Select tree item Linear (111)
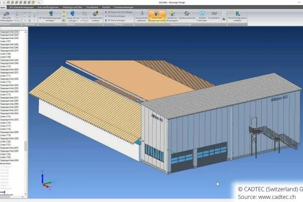 pyautogui.click(x=6, y=76)
